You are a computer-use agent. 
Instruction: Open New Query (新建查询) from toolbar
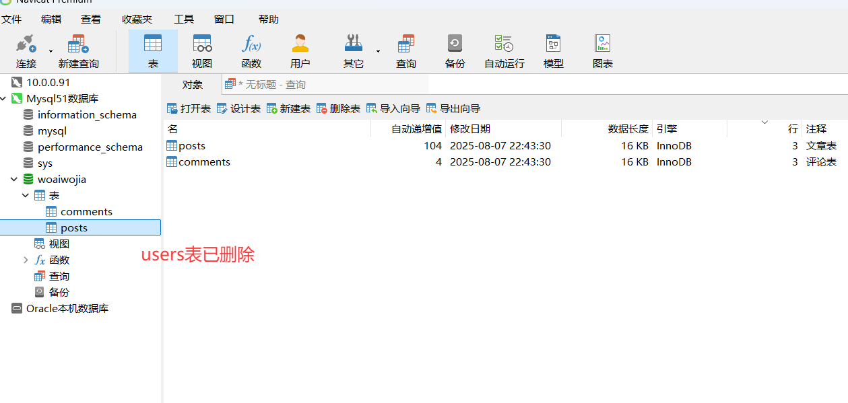coord(78,52)
